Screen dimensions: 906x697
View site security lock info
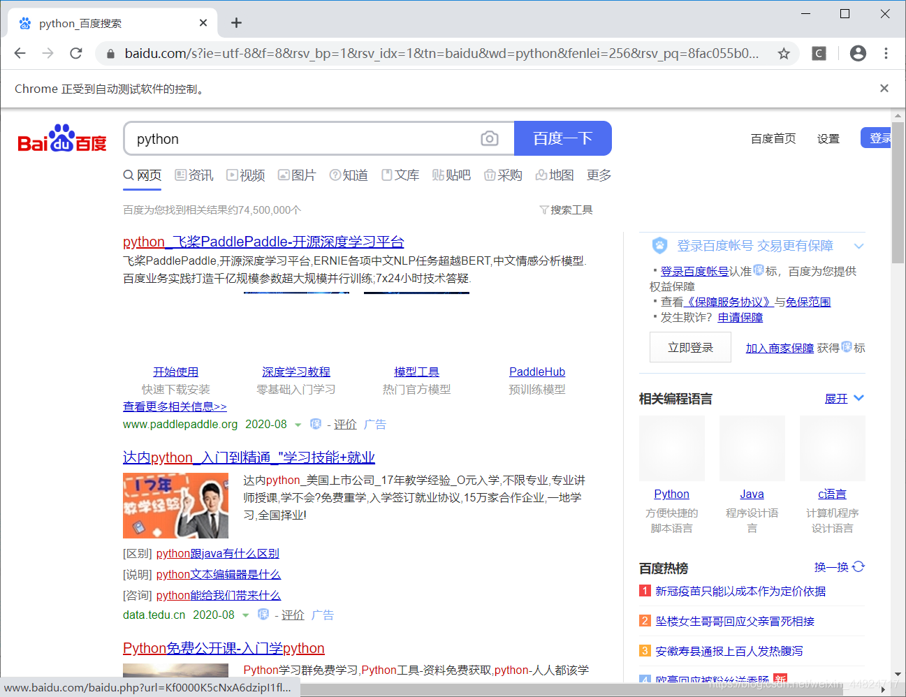(110, 53)
